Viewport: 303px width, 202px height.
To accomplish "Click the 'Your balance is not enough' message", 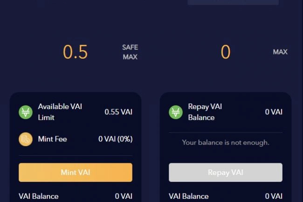I will pyautogui.click(x=226, y=142).
